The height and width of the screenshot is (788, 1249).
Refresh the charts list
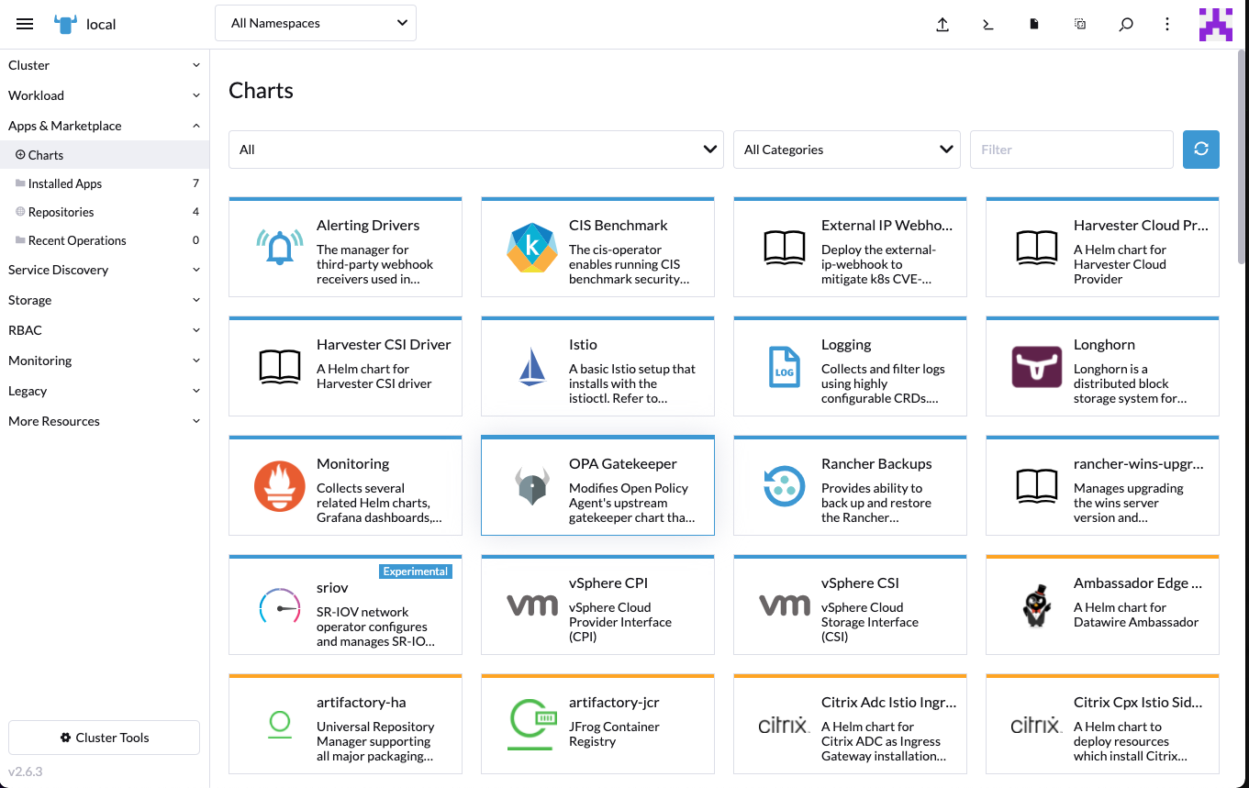(x=1201, y=149)
